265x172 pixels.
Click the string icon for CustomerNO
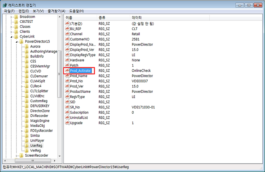(x=67, y=39)
